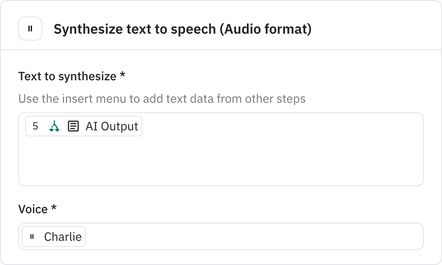
Task: Select the AI Output chip in the text field
Action: pos(83,126)
